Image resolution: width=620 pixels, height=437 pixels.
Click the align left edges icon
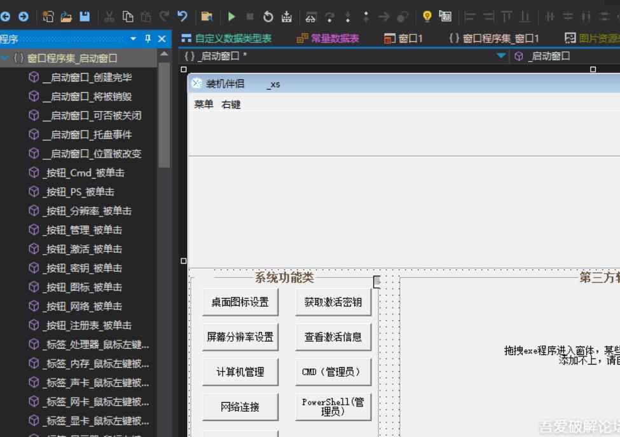pos(470,17)
